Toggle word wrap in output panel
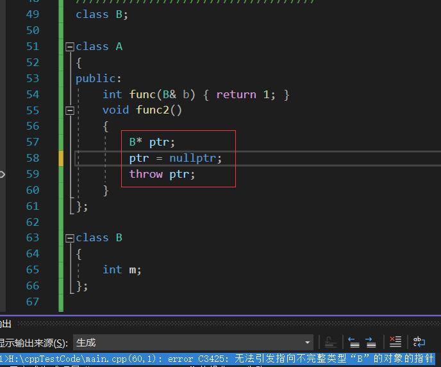Screen dimensions: 441x367 pyautogui.click(x=419, y=342)
